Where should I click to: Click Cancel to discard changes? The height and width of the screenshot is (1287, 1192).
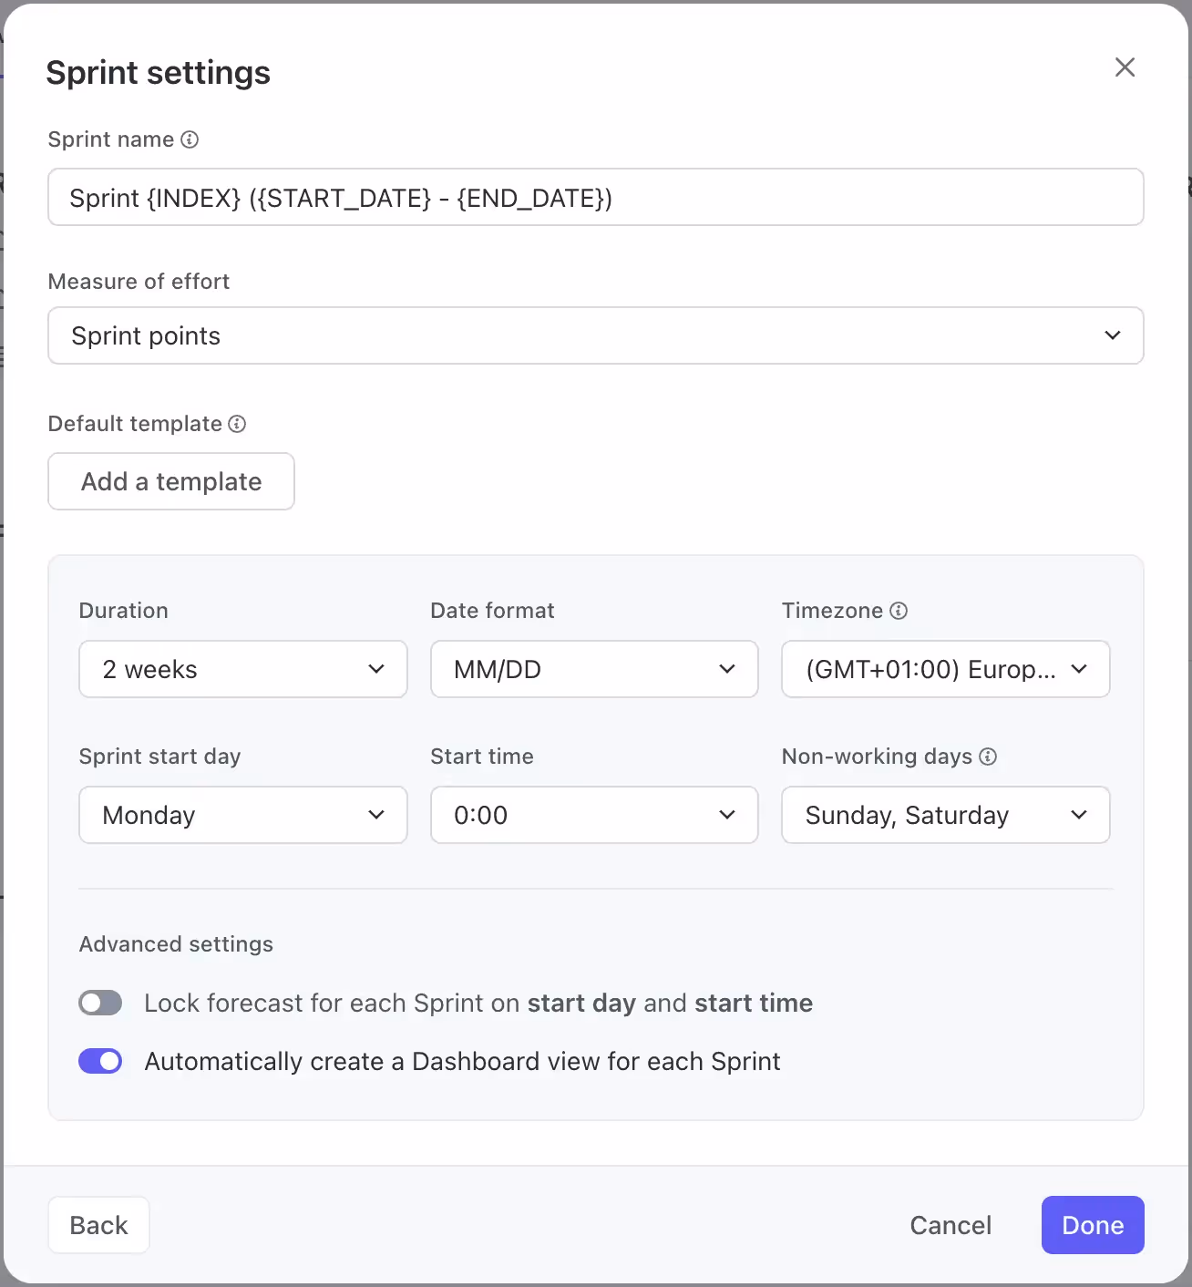[951, 1225]
